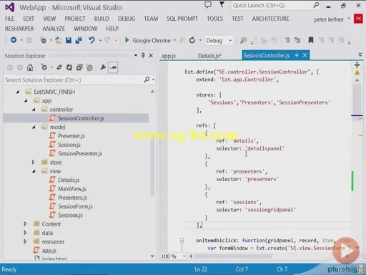Toggle Preview Selected Items button
The width and height of the screenshot is (366, 275).
(113, 67)
